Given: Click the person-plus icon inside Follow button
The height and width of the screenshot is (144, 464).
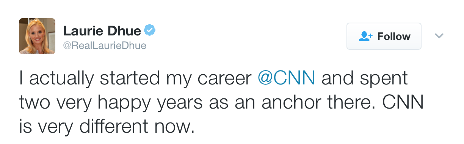Looking at the screenshot, I should click(366, 36).
